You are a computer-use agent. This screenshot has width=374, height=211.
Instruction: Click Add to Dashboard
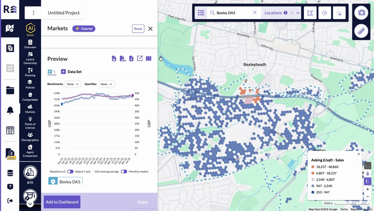tap(62, 202)
